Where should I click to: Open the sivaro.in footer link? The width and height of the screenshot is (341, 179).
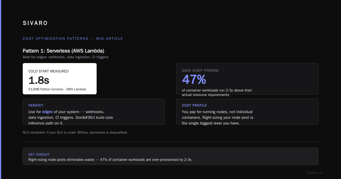[315, 172]
